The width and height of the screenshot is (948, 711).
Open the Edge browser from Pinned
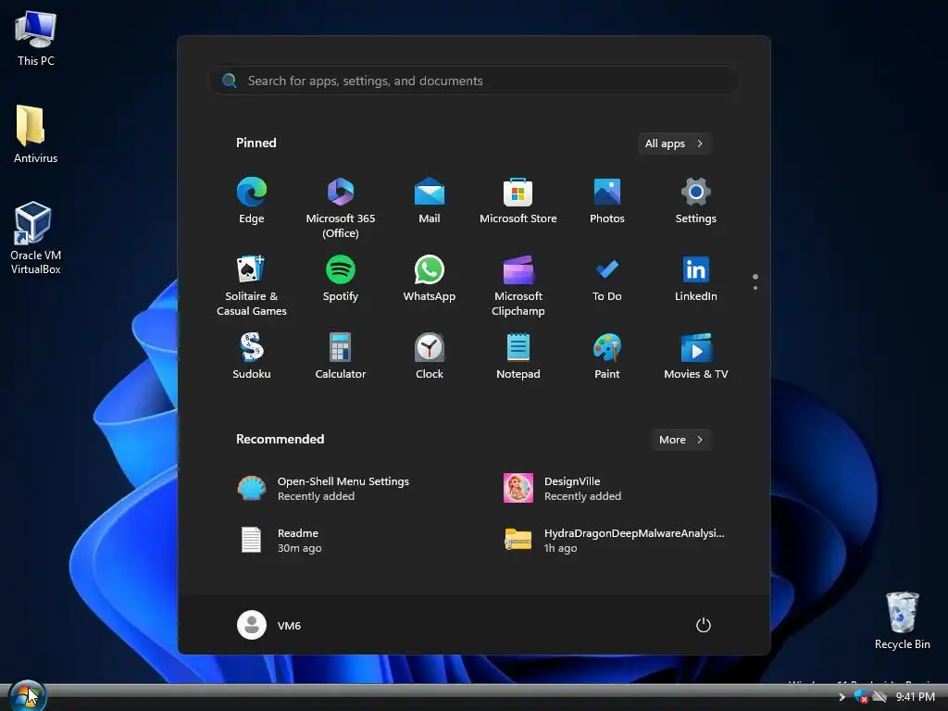252,201
